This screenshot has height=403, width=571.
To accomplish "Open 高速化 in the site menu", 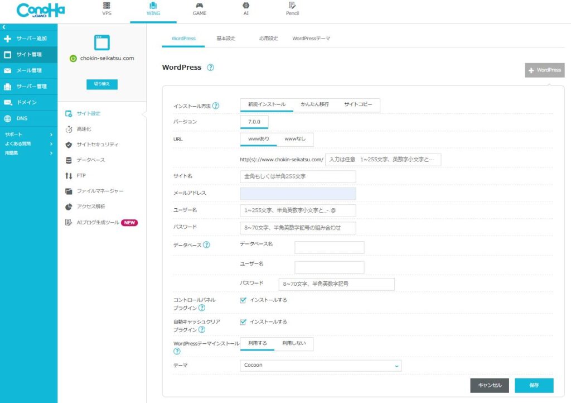I will [x=84, y=129].
